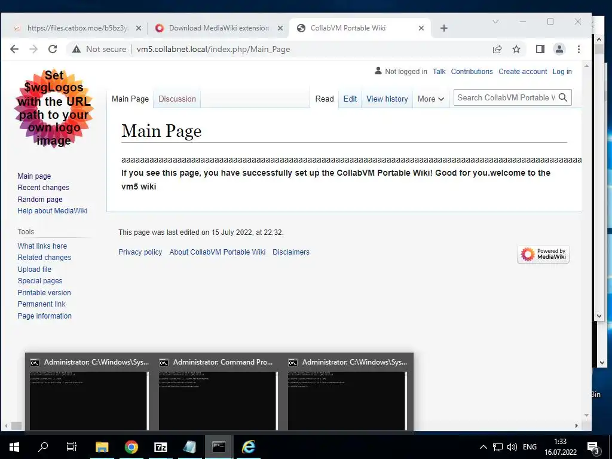Bookmark this page with the star icon
Viewport: 612px width, 459px height.
(x=516, y=49)
